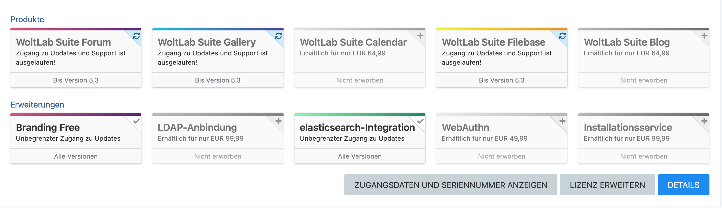Click the plus icon on WoltLab Suite Blog
Screen dimensions: 722x208
click(704, 36)
